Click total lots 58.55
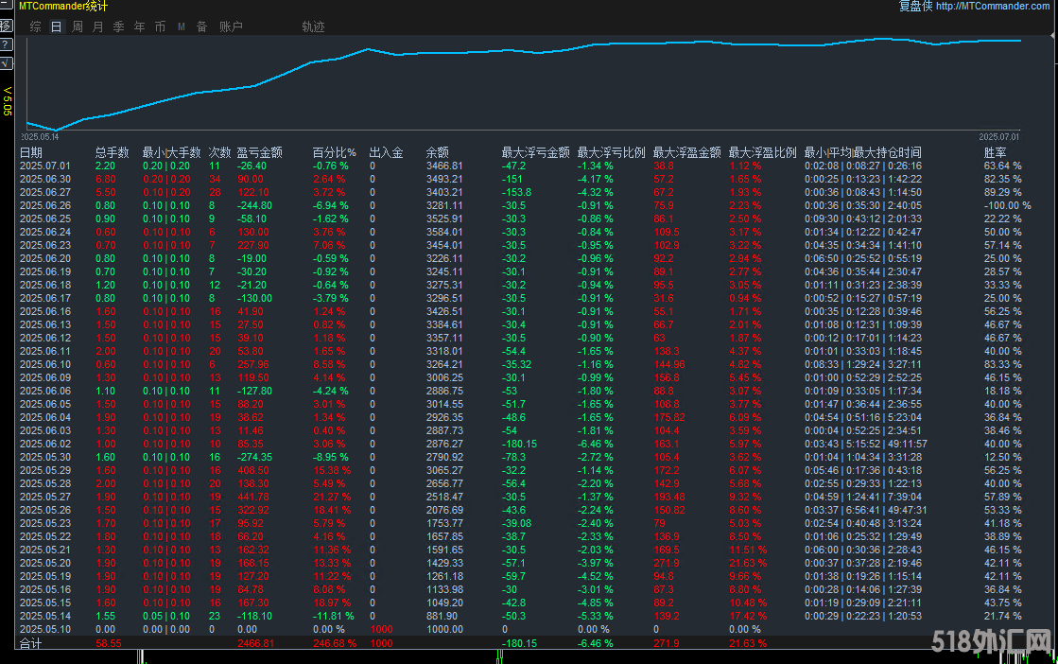The image size is (1058, 664). 109,644
